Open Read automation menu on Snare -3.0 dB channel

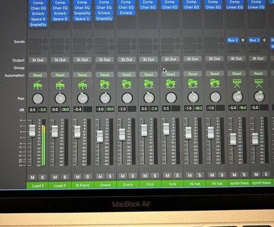pos(105,75)
